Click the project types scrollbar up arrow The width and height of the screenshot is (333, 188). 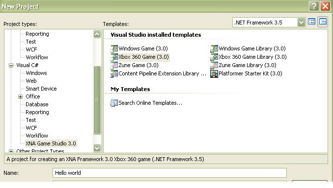coord(97,34)
